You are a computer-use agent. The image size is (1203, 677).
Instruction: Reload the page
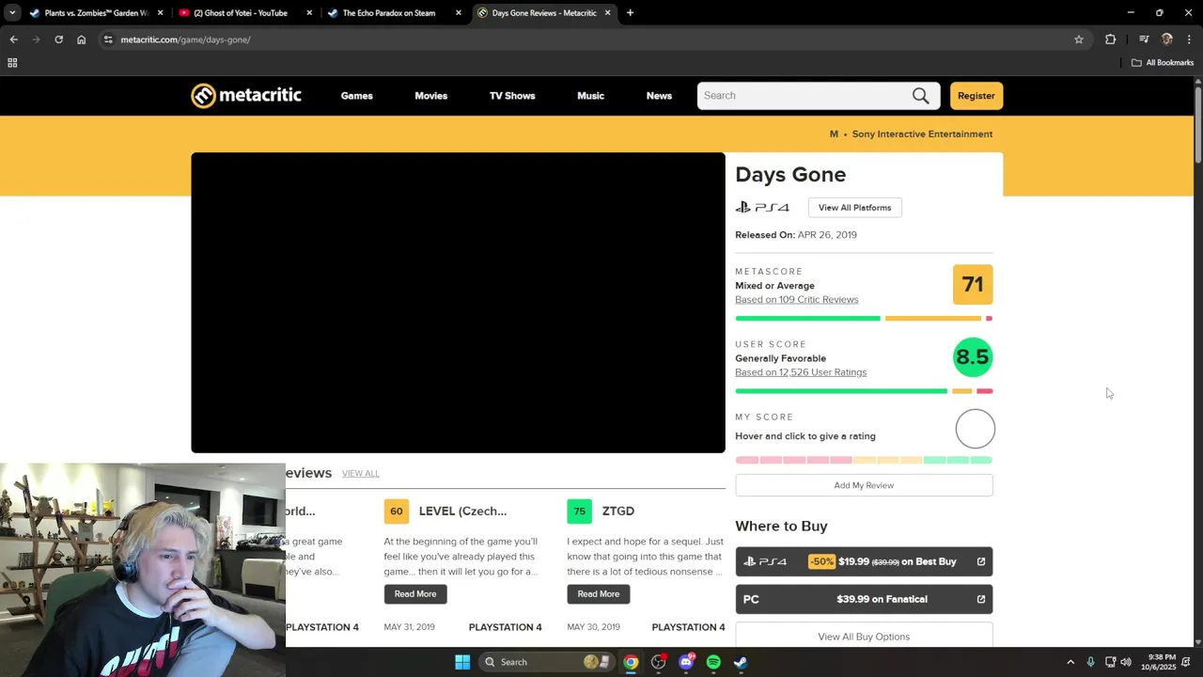click(58, 39)
